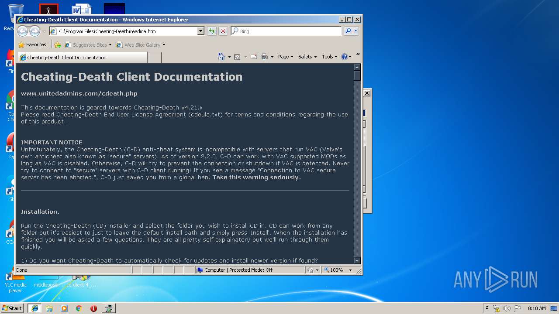
Task: Click the scroll up arrow of the page
Action: (357, 67)
